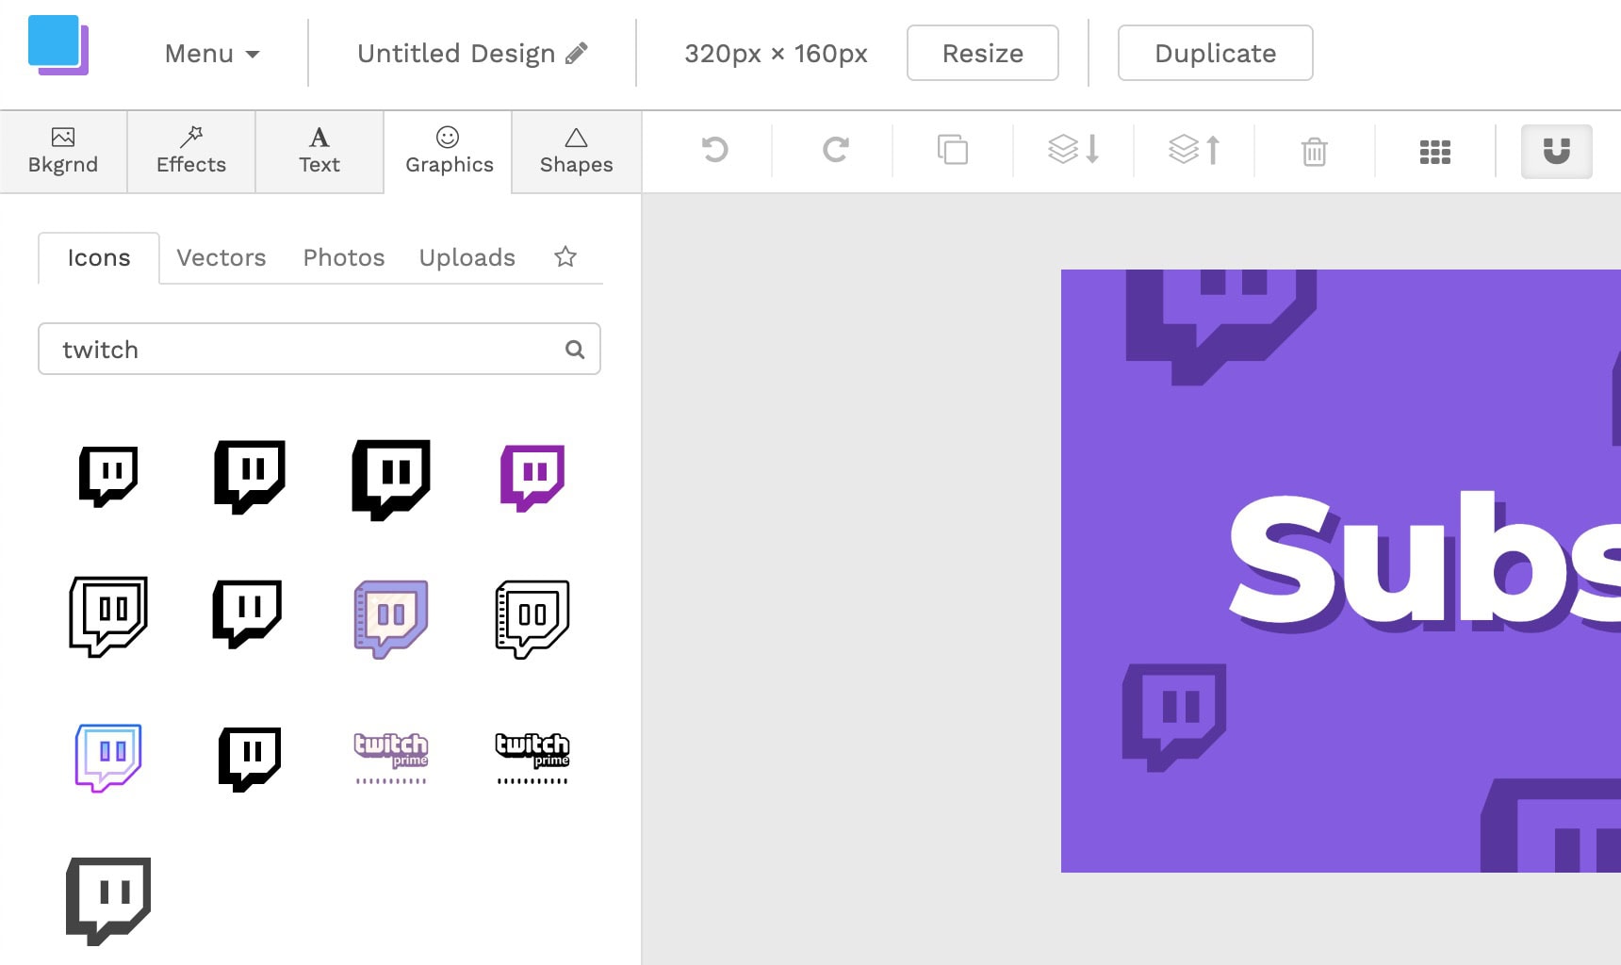Toggle the magnet snap button
This screenshot has width=1621, height=965.
click(1556, 151)
